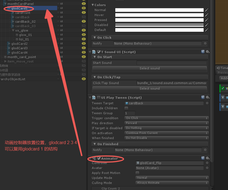The height and width of the screenshot is (190, 228).
Task: Collapse the On Finished section
Action: [x=95, y=144]
